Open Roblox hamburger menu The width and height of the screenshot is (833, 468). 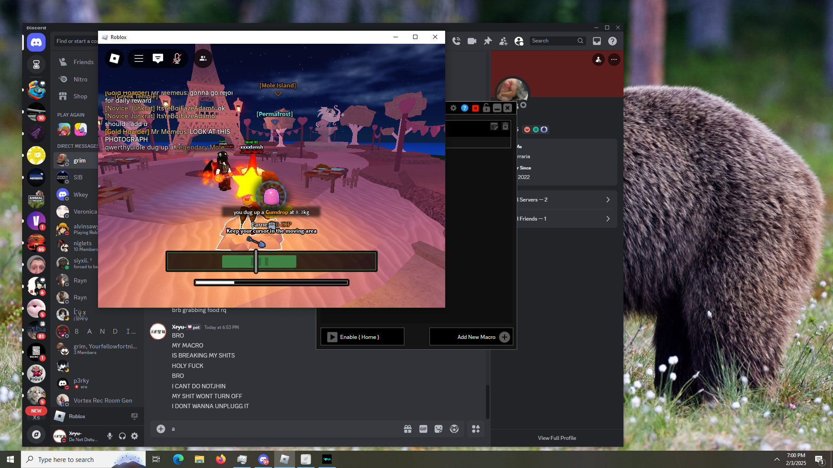click(x=139, y=58)
